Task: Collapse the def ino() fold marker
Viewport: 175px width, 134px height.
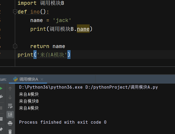Action: point(15,12)
